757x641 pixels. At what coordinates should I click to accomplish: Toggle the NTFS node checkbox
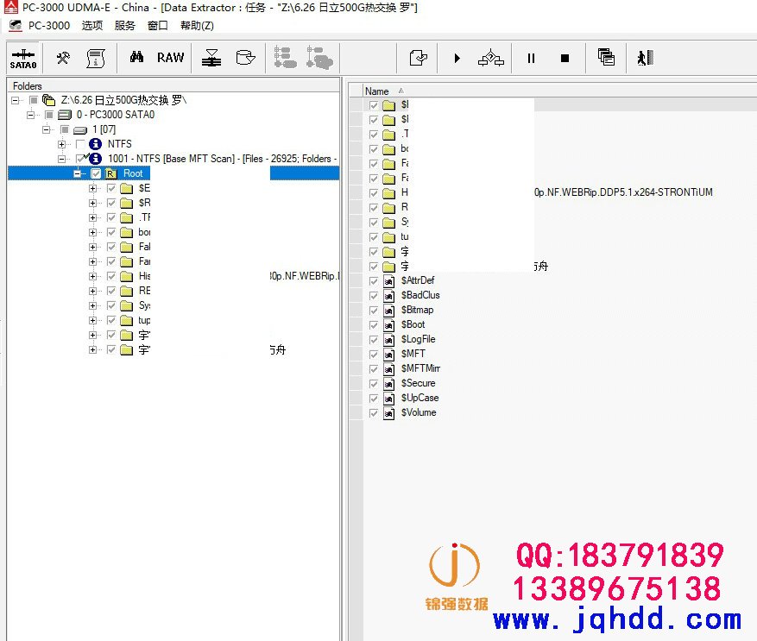click(80, 144)
